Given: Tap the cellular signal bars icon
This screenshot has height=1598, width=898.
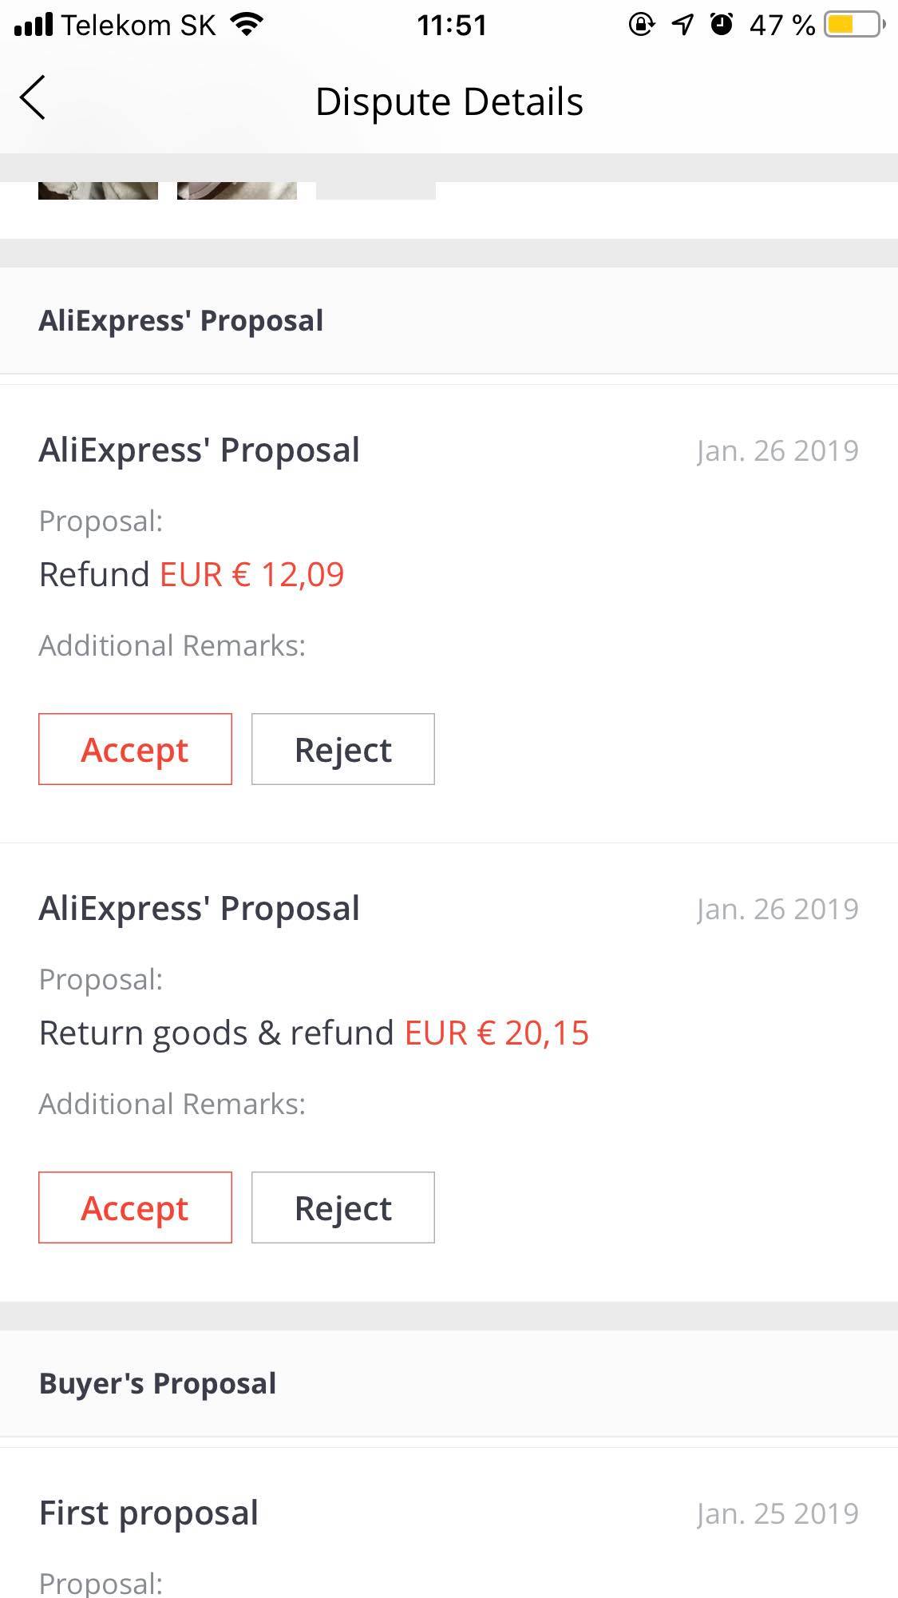Looking at the screenshot, I should 34,25.
